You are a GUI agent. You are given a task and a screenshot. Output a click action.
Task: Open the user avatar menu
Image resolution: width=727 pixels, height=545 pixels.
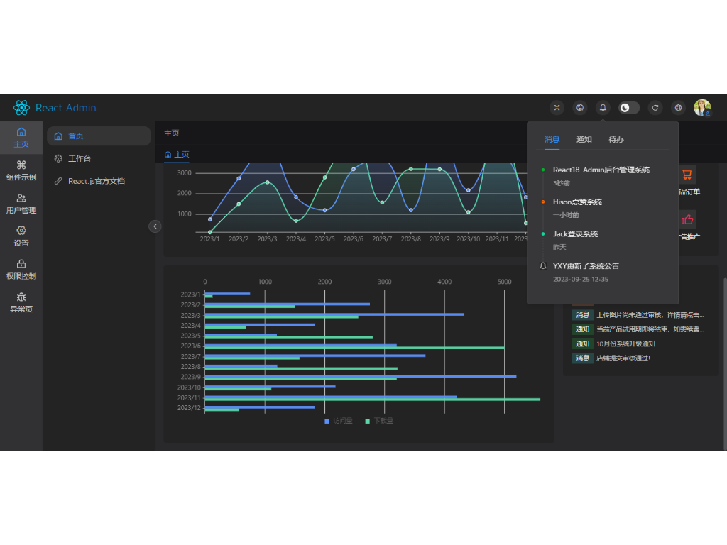click(702, 108)
